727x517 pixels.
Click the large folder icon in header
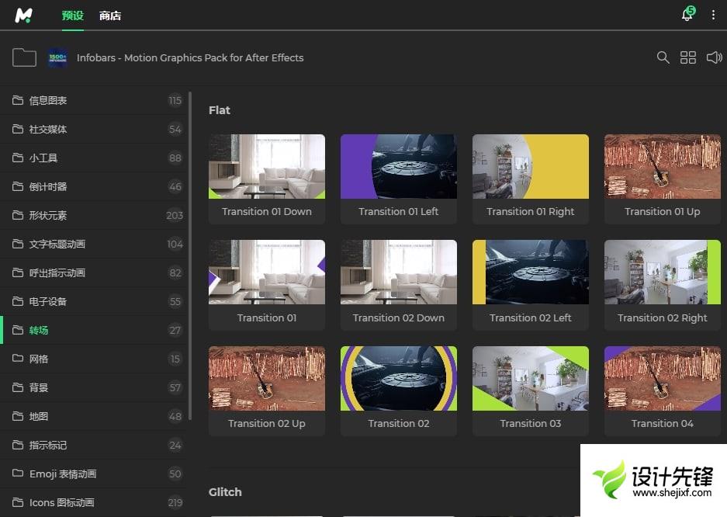pos(24,57)
